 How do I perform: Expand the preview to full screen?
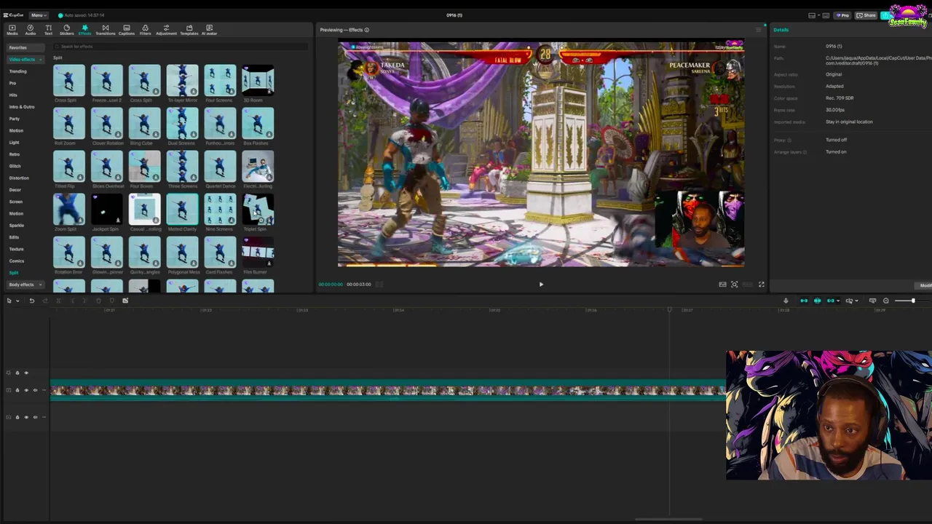[762, 285]
